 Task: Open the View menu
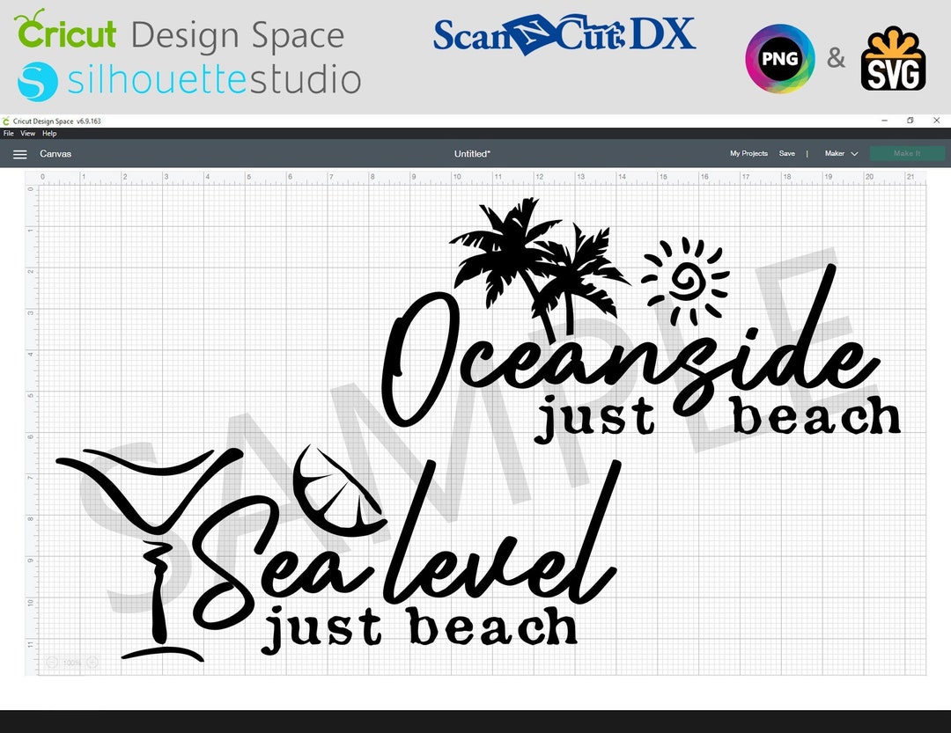click(x=27, y=133)
